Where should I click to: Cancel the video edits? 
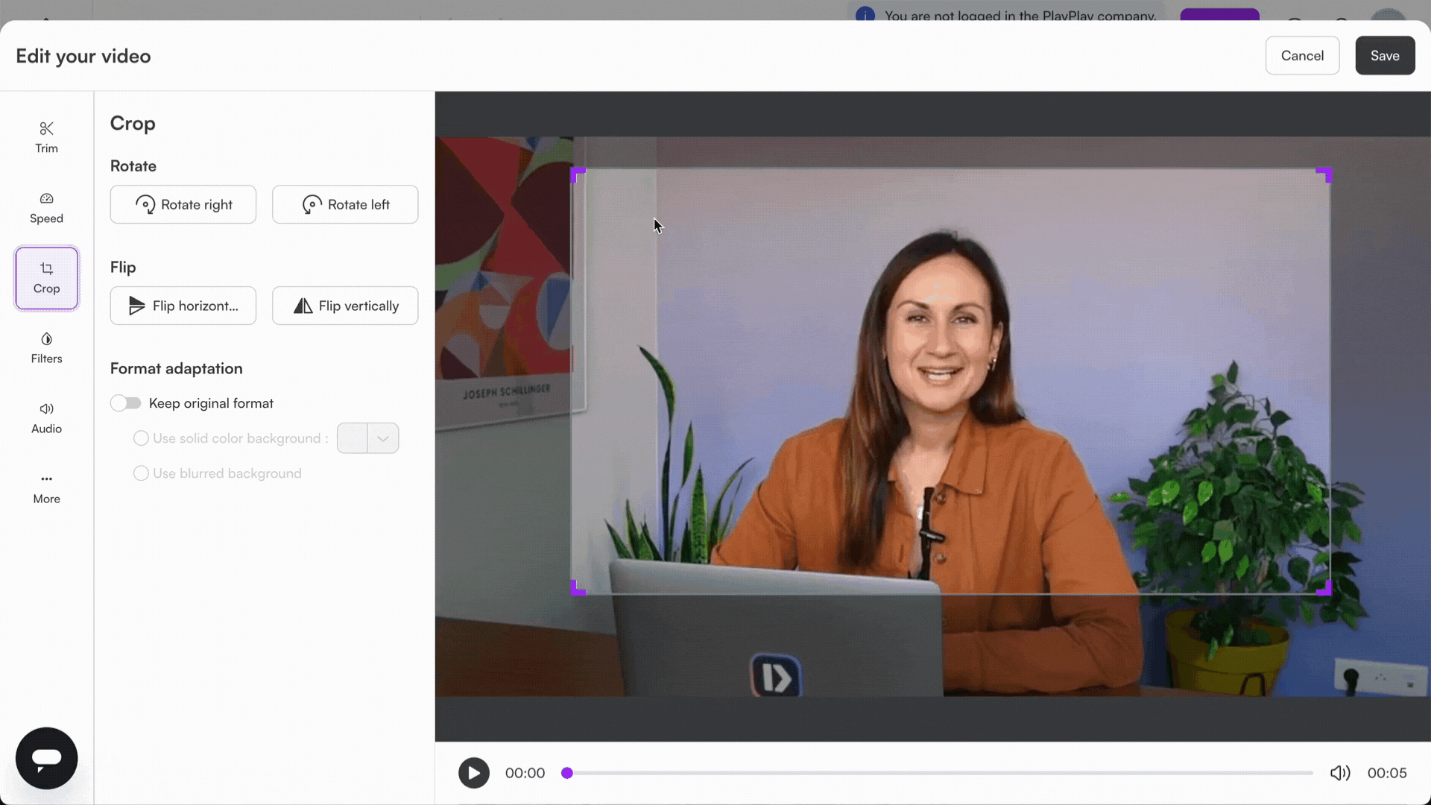(x=1302, y=55)
